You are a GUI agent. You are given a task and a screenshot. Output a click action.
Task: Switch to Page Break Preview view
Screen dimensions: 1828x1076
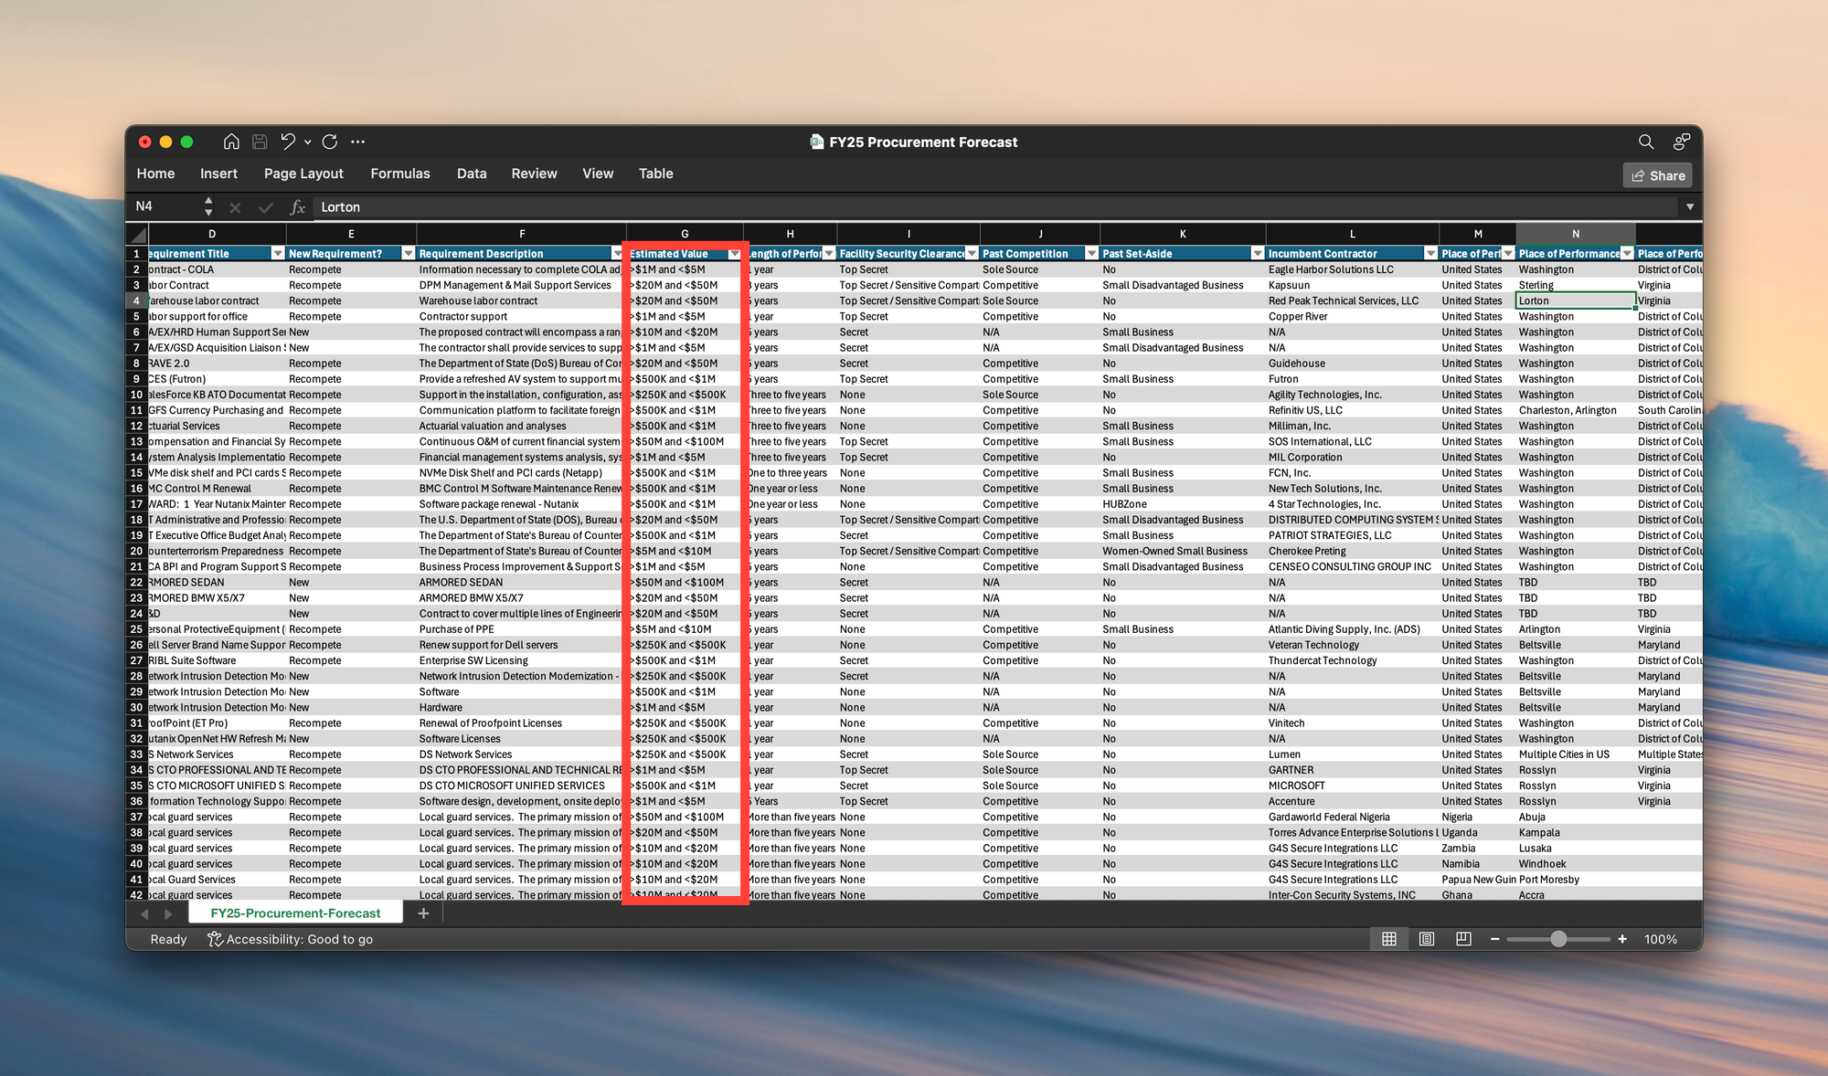1463,939
